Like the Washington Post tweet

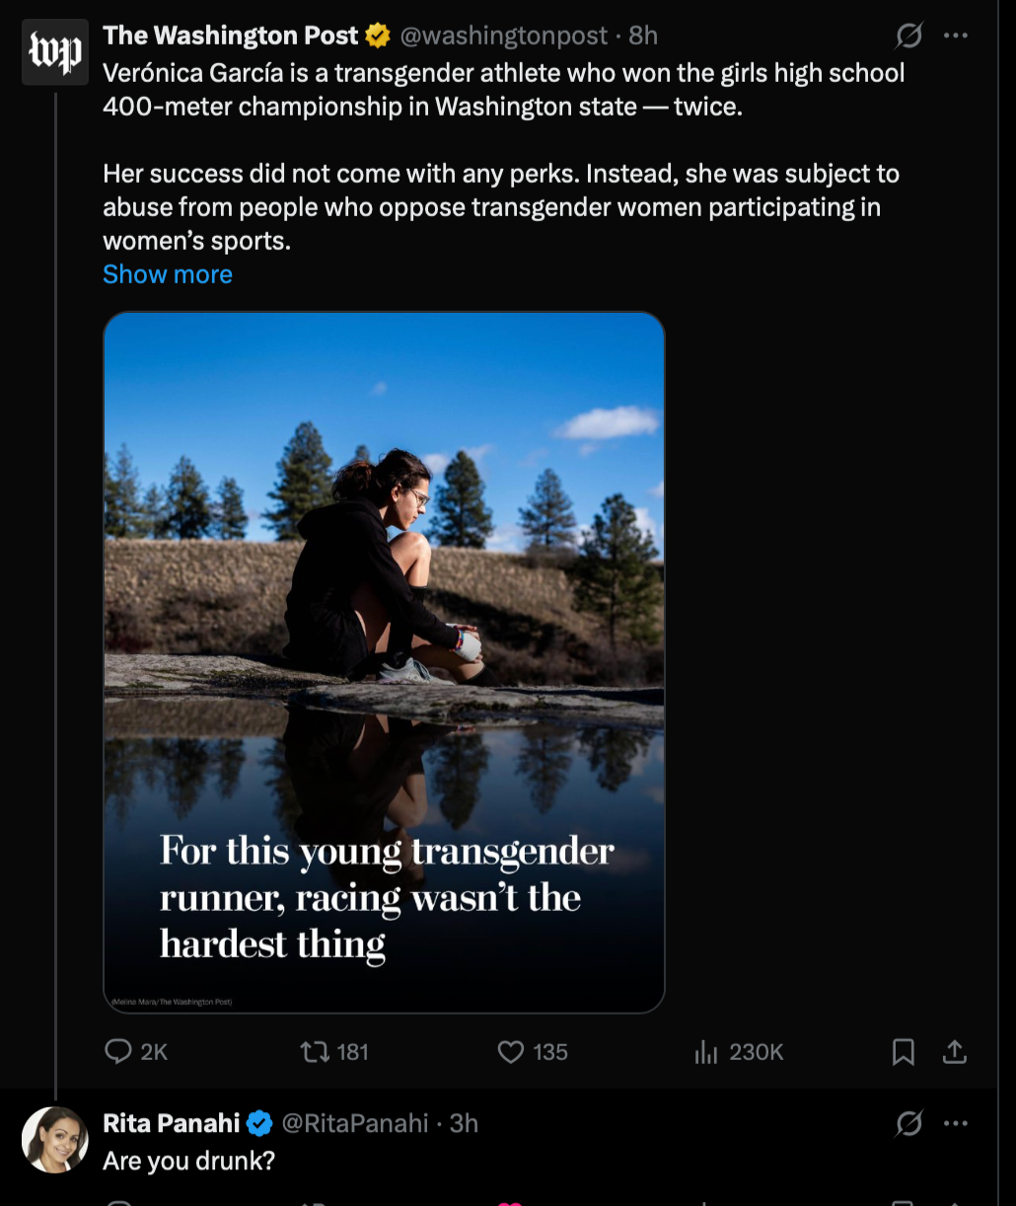point(511,1052)
